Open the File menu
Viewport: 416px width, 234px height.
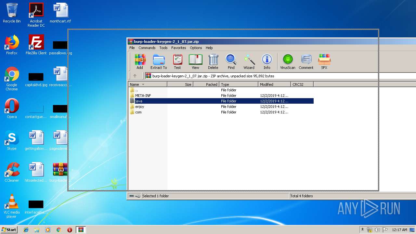tap(132, 48)
